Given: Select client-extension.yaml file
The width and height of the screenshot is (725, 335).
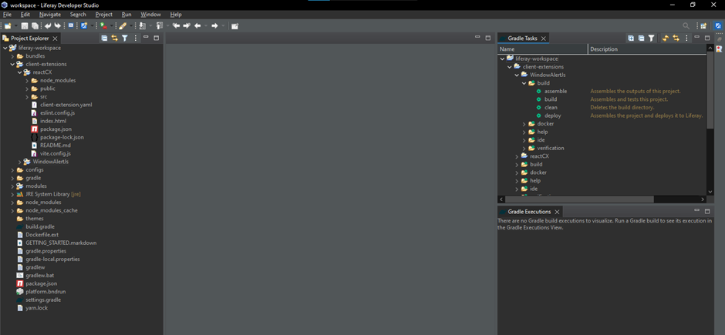Looking at the screenshot, I should (x=66, y=105).
